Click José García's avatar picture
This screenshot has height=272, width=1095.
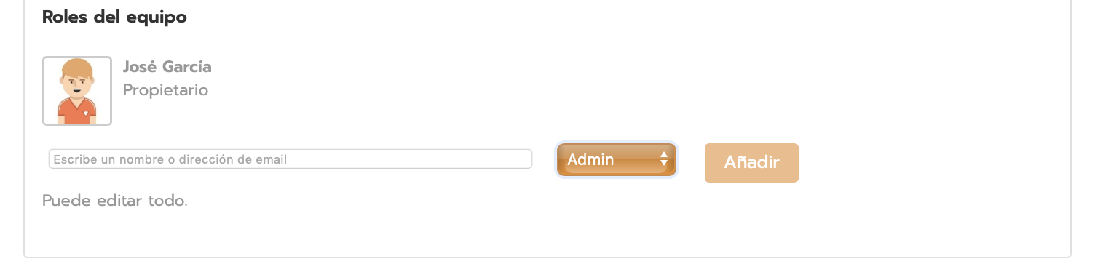(77, 91)
